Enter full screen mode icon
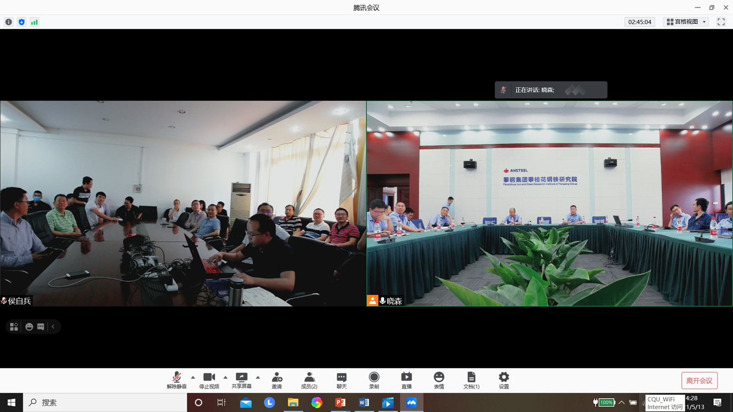Viewport: 733px width, 412px height. tap(721, 22)
